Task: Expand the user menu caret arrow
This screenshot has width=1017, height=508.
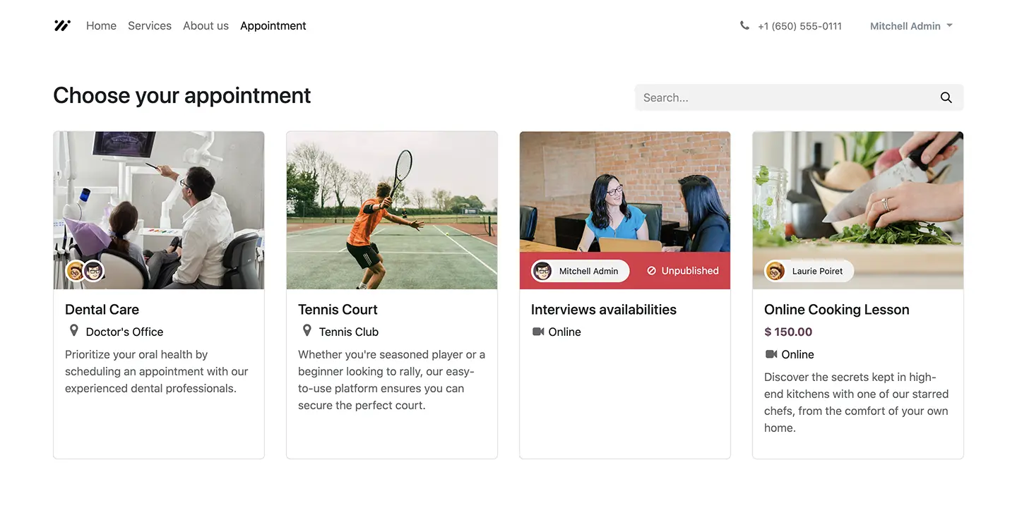Action: [950, 25]
